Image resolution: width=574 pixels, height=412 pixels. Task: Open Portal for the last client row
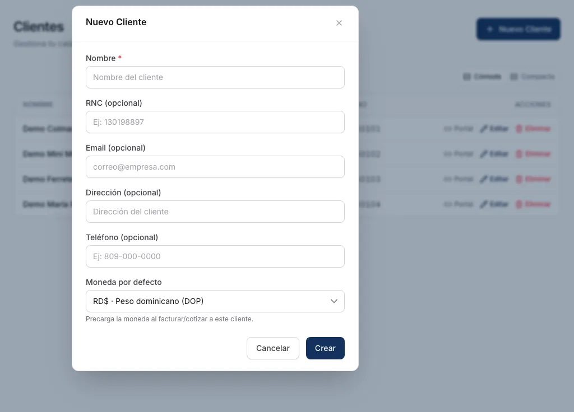point(459,204)
